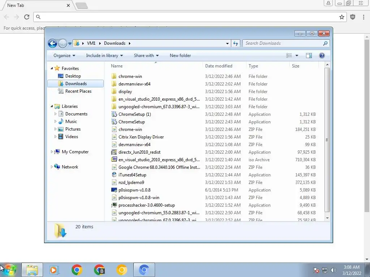Image resolution: width=370 pixels, height=277 pixels.
Task: Collapse the Libraries group
Action: [52, 106]
